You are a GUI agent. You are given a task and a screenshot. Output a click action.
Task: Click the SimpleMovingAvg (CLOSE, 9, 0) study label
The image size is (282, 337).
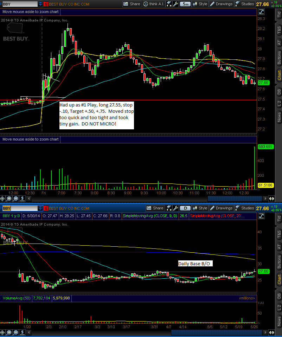[150, 216]
